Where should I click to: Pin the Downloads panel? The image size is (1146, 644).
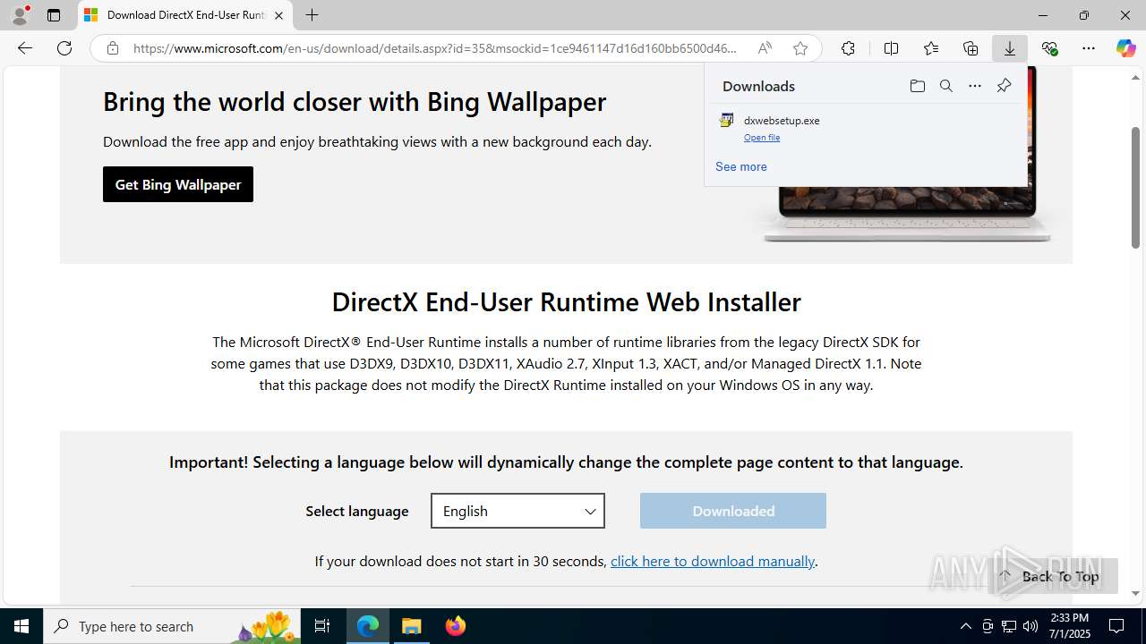pos(1004,86)
